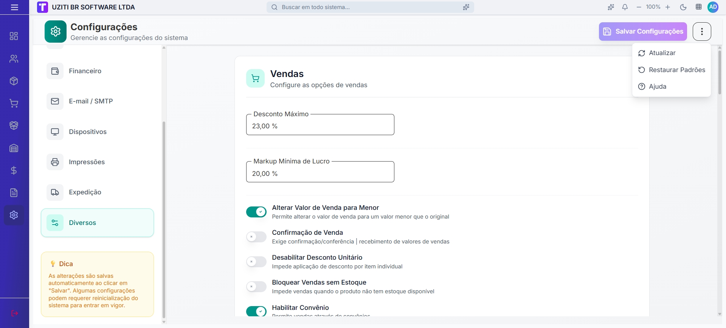This screenshot has height=328, width=726.
Task: Open the apps grid icon in top bar
Action: point(699,7)
